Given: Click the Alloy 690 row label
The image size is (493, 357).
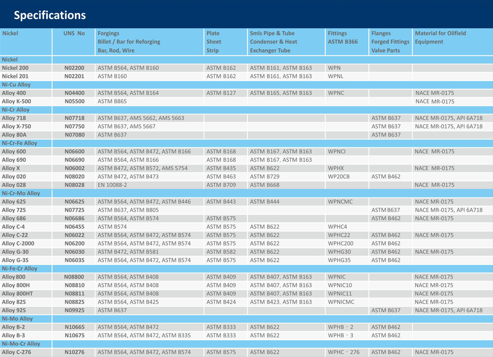Looking at the screenshot, I should point(14,160).
